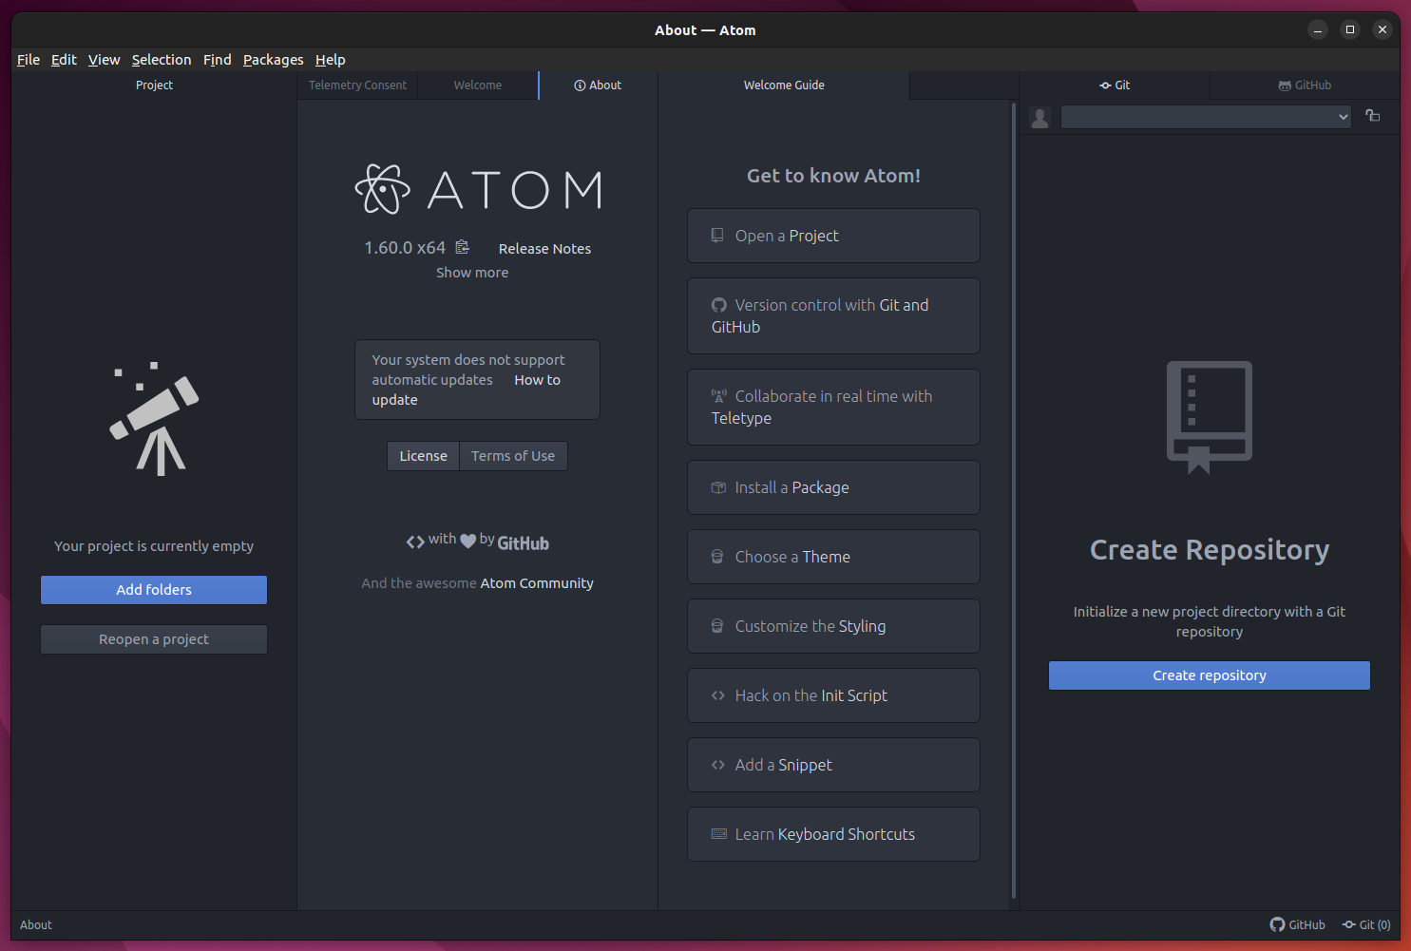Viewport: 1411px width, 951px height.
Task: Open the Edit menu
Action: point(64,59)
